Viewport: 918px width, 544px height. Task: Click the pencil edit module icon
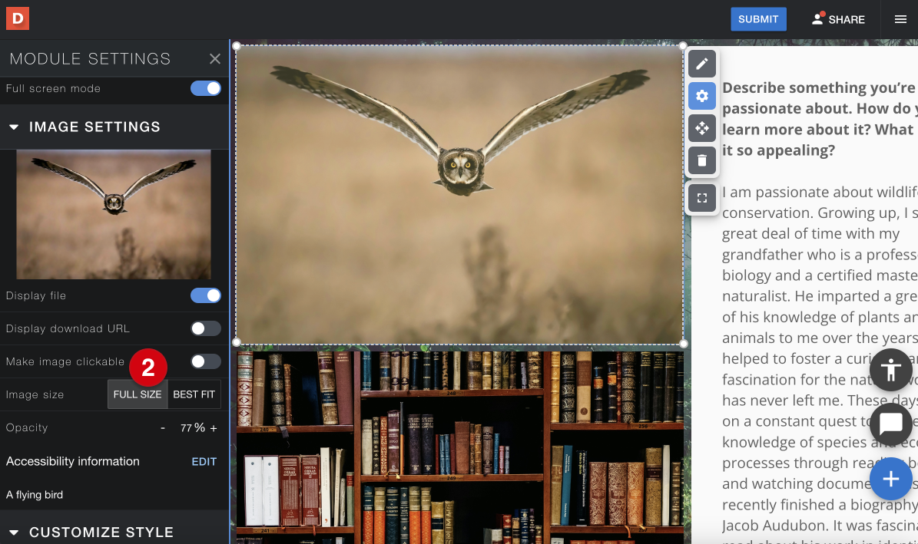click(x=702, y=64)
